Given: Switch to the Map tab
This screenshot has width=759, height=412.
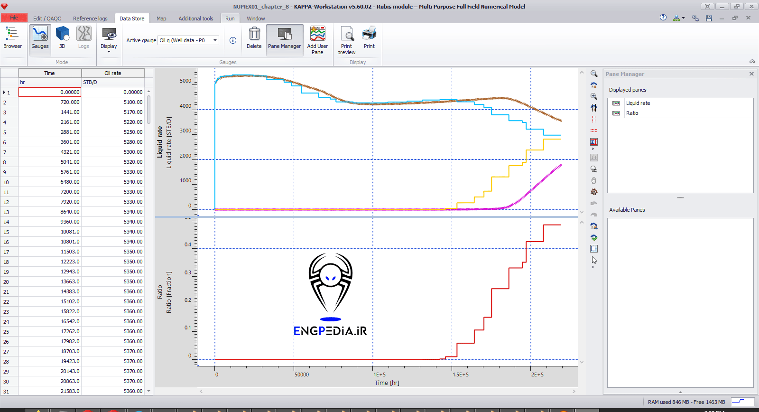Looking at the screenshot, I should tap(161, 19).
